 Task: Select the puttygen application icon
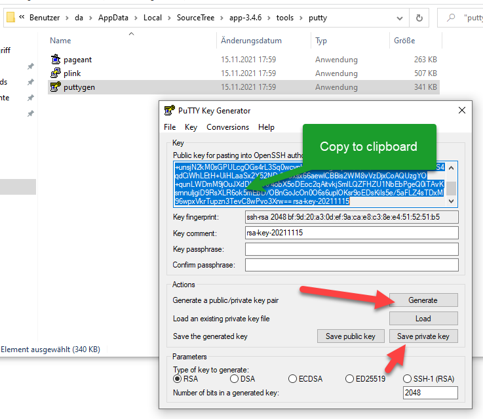(x=56, y=87)
